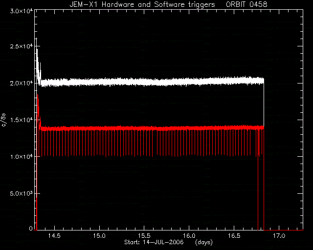Click the 16.5 x-axis tick label
Image resolution: width=313 pixels, height=250 pixels.
pos(234,236)
